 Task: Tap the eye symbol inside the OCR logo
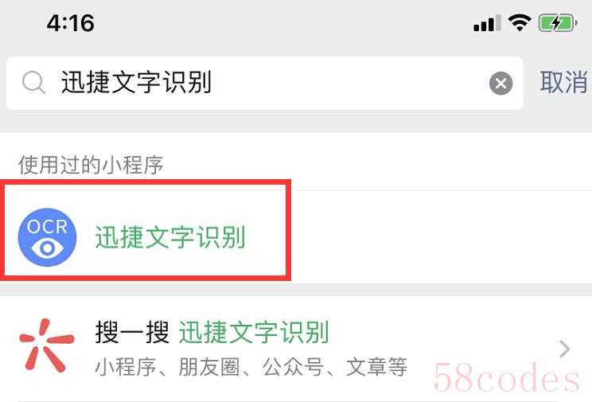coord(47,248)
